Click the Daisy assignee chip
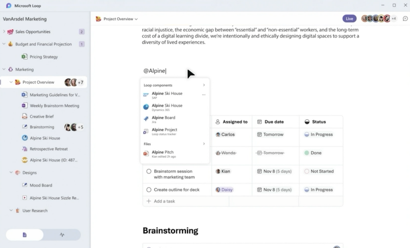Image resolution: width=410 pixels, height=248 pixels. click(x=224, y=190)
